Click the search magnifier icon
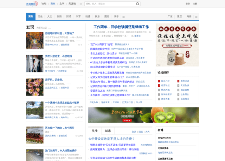The image size is (225, 161). 138,4
